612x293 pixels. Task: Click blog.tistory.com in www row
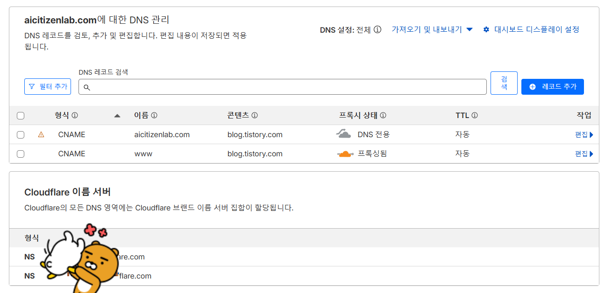(x=255, y=154)
